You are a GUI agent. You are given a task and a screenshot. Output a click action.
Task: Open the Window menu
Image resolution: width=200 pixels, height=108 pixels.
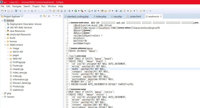(52, 6)
